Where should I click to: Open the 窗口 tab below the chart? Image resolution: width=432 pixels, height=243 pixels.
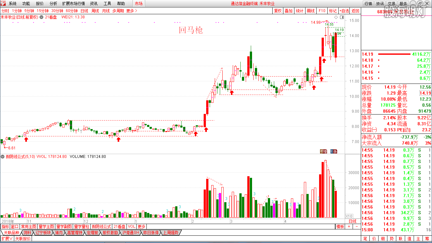[x=15, y=227]
